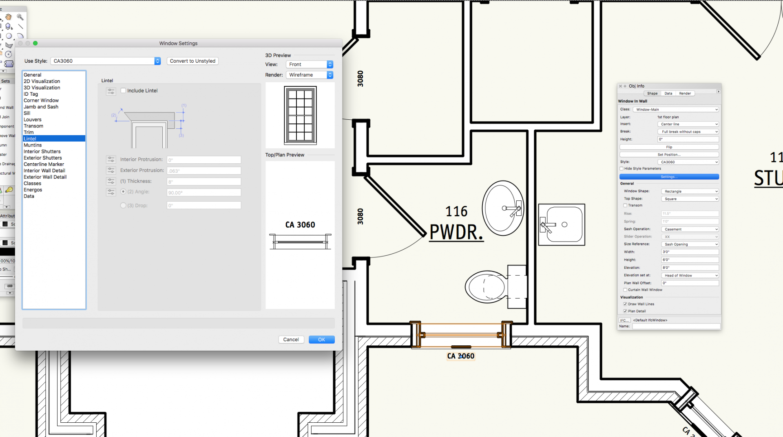
Task: Select the Zoom magnifier tool
Action: (x=20, y=17)
